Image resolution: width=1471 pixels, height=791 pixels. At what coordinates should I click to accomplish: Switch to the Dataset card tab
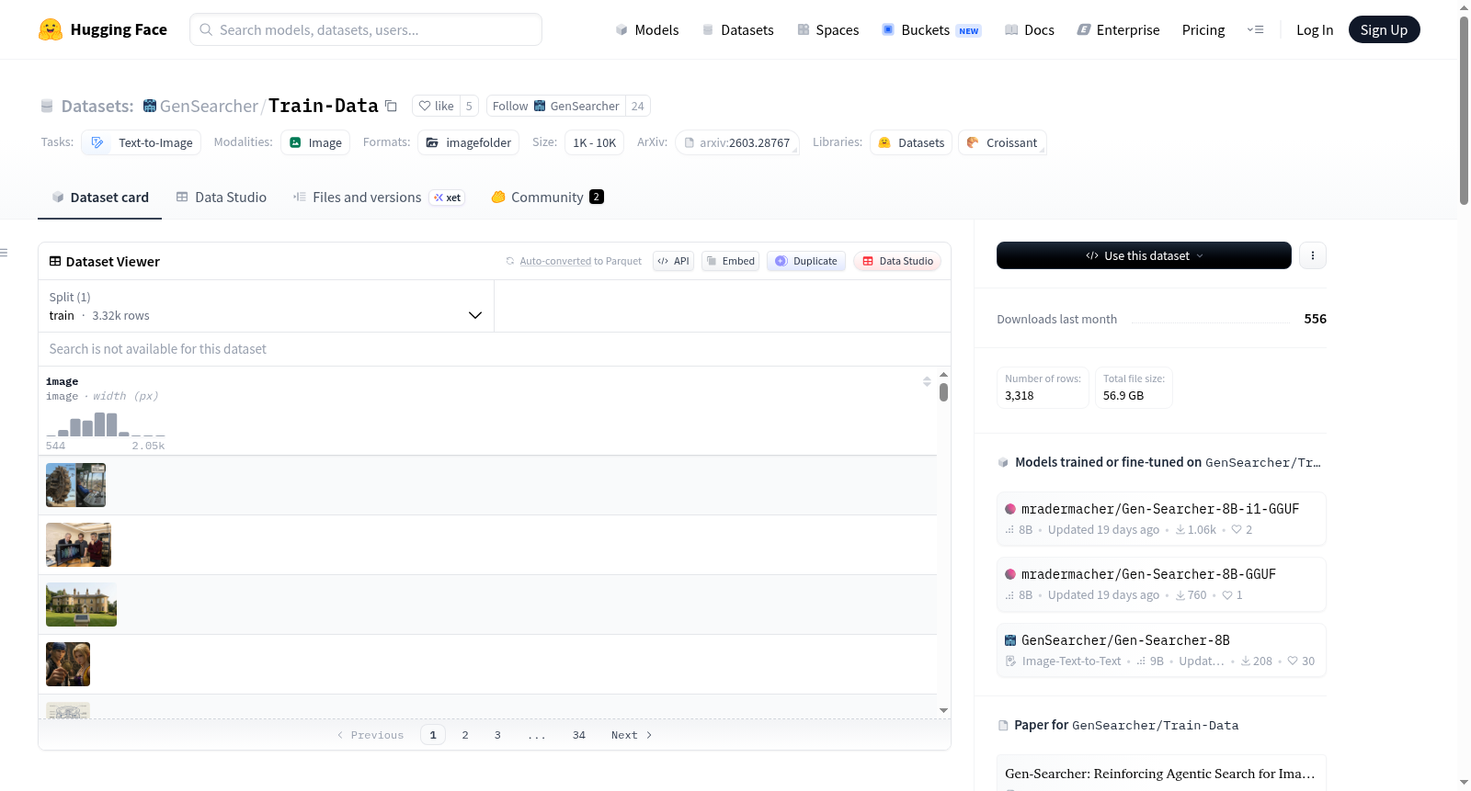pyautogui.click(x=100, y=198)
